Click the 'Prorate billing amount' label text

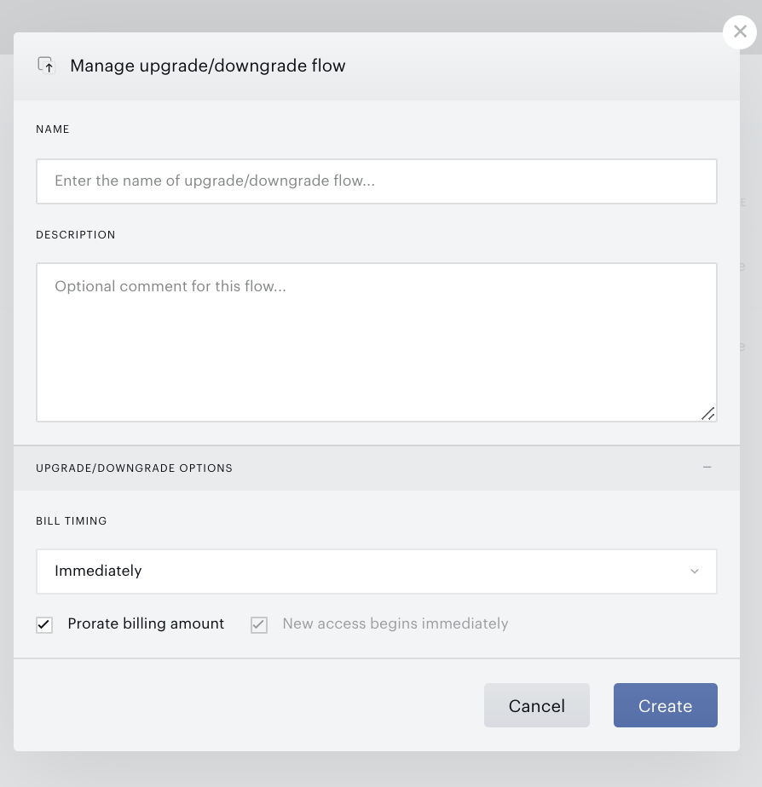click(146, 623)
